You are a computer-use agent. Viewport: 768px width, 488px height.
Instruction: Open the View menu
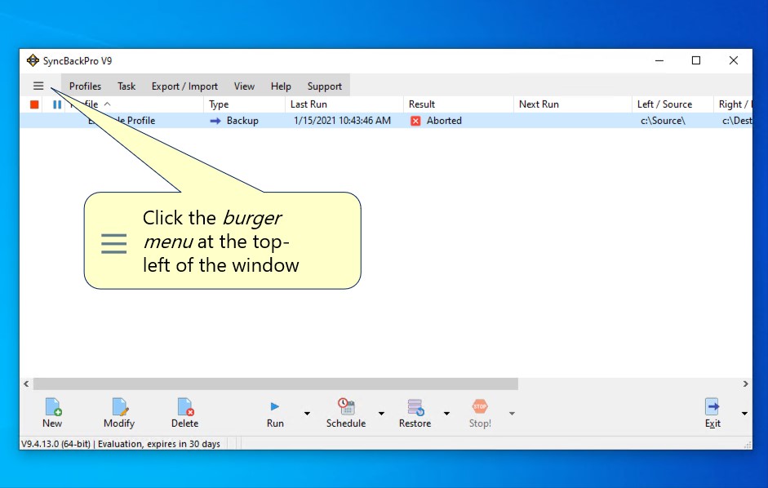[244, 87]
